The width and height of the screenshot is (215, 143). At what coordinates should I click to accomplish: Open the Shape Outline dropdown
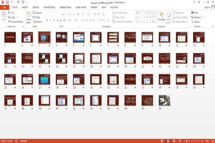click(181, 17)
